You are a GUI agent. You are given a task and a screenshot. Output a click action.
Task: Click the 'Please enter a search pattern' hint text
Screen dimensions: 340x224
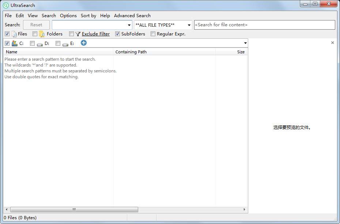[x=50, y=59]
